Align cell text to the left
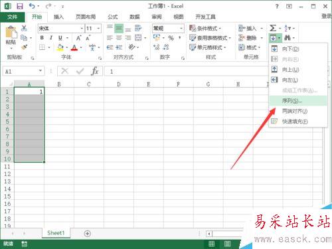The height and width of the screenshot is (249, 332). 110,38
